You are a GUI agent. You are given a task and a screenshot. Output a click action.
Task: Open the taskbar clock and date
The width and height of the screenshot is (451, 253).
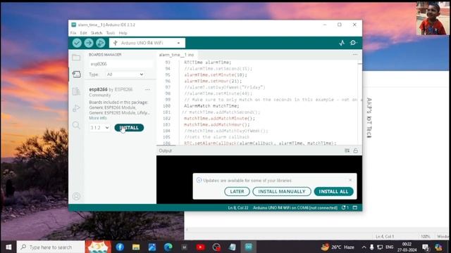[x=407, y=247]
